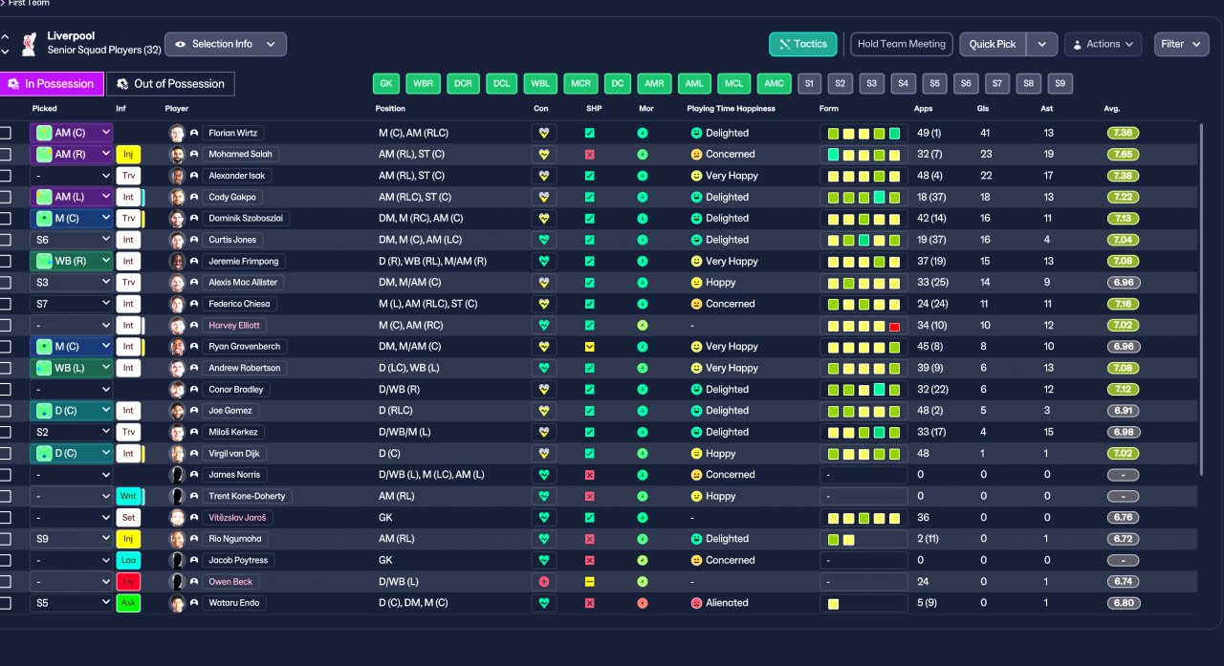Tick the checkbox for Wataru Endo
This screenshot has height=666, width=1224.
[6, 603]
